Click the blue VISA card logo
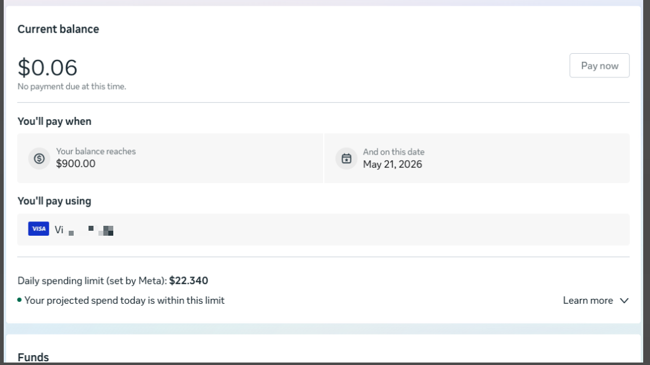This screenshot has width=650, height=365. coord(38,229)
